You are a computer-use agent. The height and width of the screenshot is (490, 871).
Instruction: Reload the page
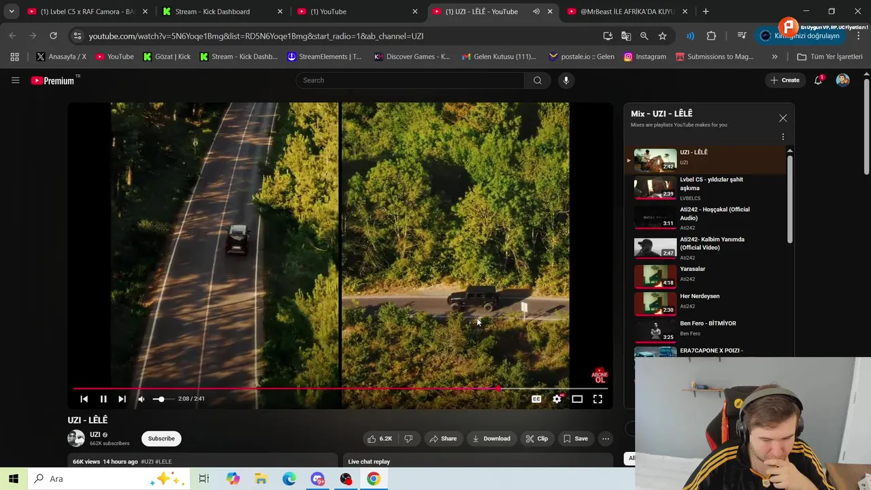pos(53,35)
